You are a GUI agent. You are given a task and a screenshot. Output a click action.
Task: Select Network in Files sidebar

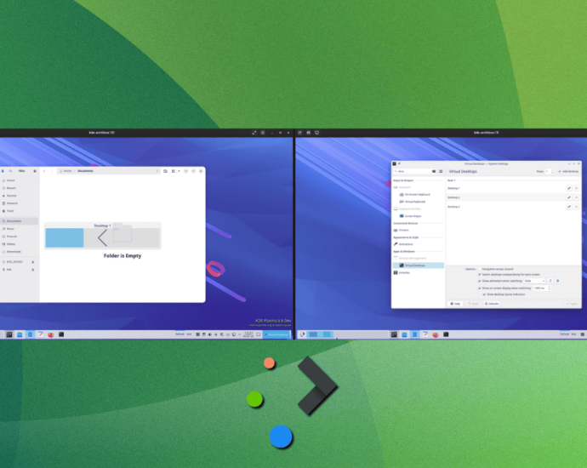coord(19,203)
